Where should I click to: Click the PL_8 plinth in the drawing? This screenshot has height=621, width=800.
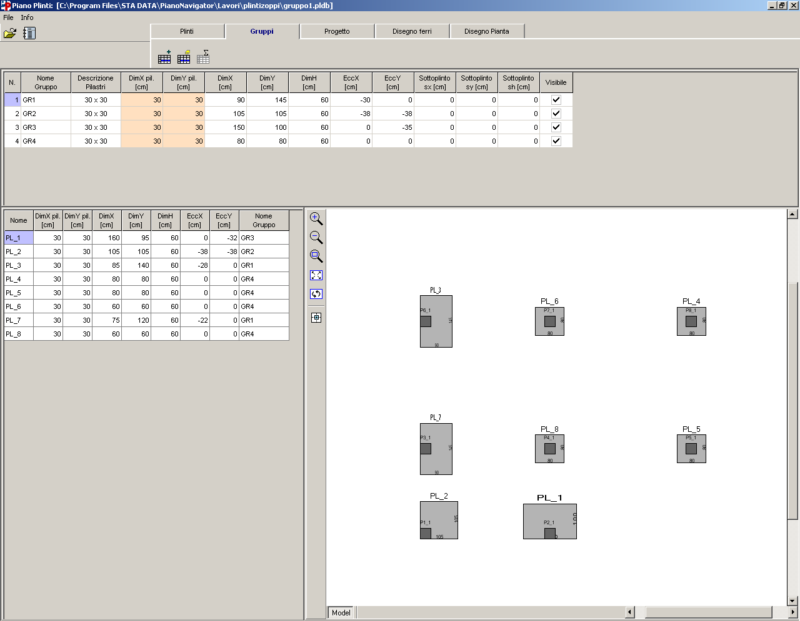tap(550, 449)
